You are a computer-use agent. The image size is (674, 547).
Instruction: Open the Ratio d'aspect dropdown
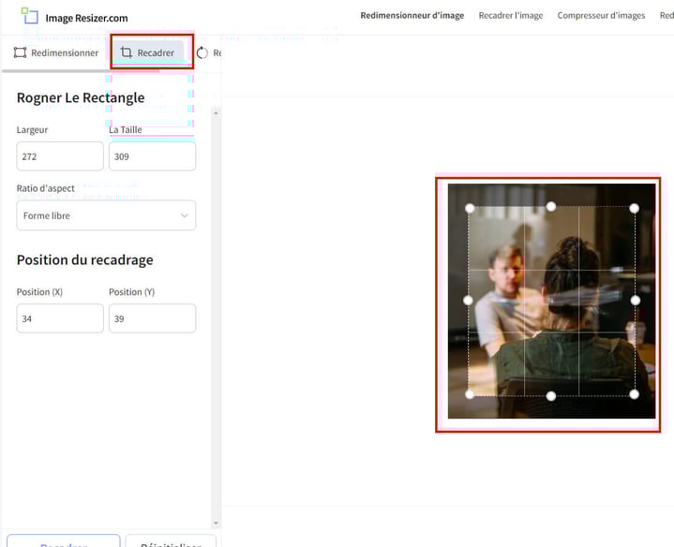(106, 215)
